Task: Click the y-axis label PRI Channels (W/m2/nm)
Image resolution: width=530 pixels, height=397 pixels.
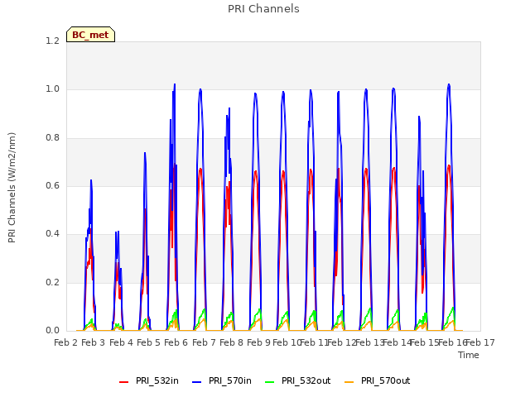Action: click(x=12, y=188)
